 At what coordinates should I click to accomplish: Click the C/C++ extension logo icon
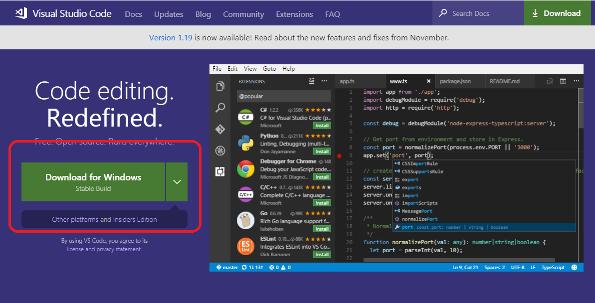[x=245, y=194]
